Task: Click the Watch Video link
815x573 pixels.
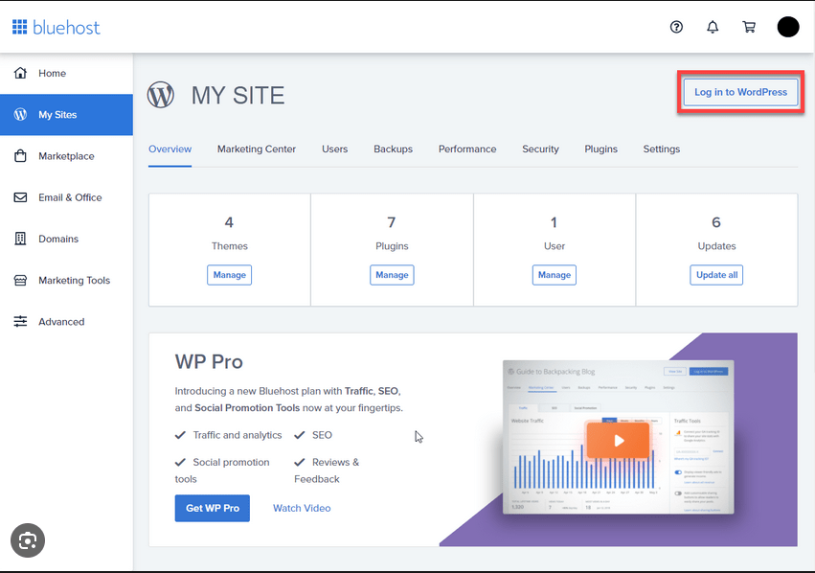Action: (302, 508)
